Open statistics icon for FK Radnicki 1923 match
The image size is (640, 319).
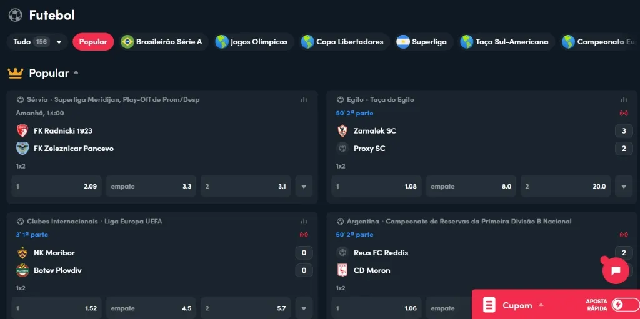click(x=304, y=99)
